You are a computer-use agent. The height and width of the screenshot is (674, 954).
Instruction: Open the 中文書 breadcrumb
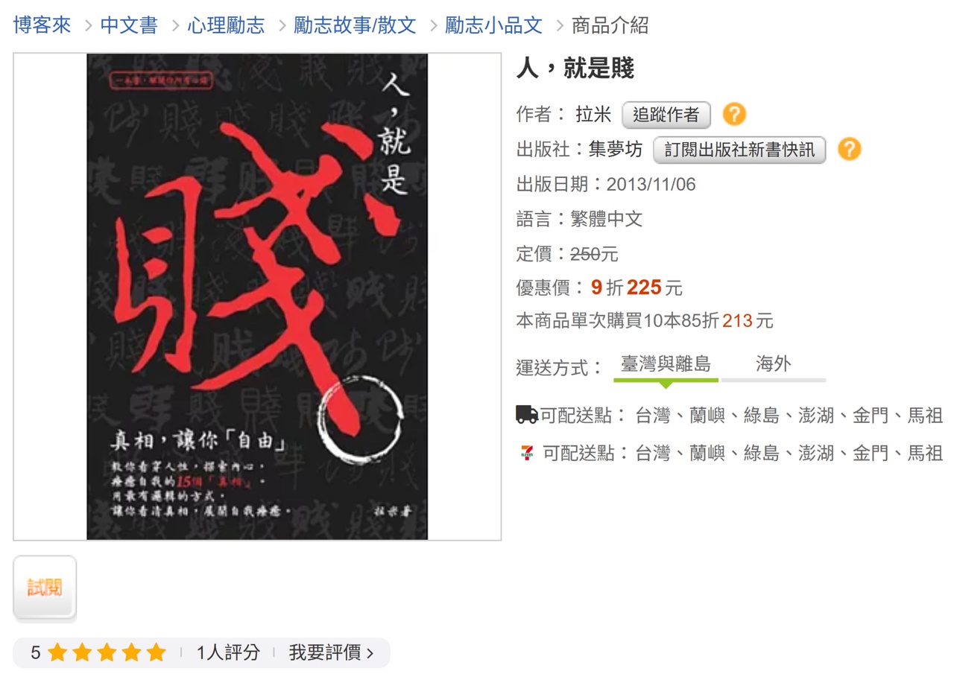pyautogui.click(x=129, y=25)
